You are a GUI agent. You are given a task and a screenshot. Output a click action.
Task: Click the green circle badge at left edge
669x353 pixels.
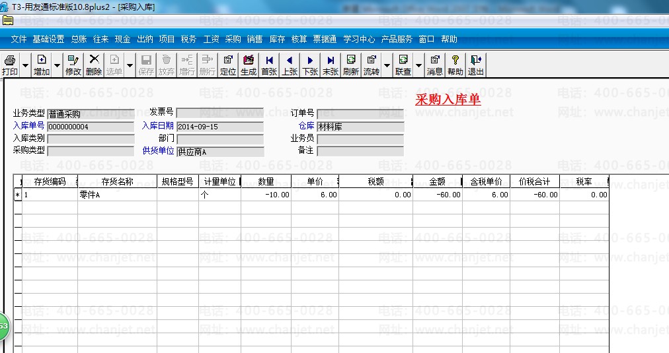4,326
